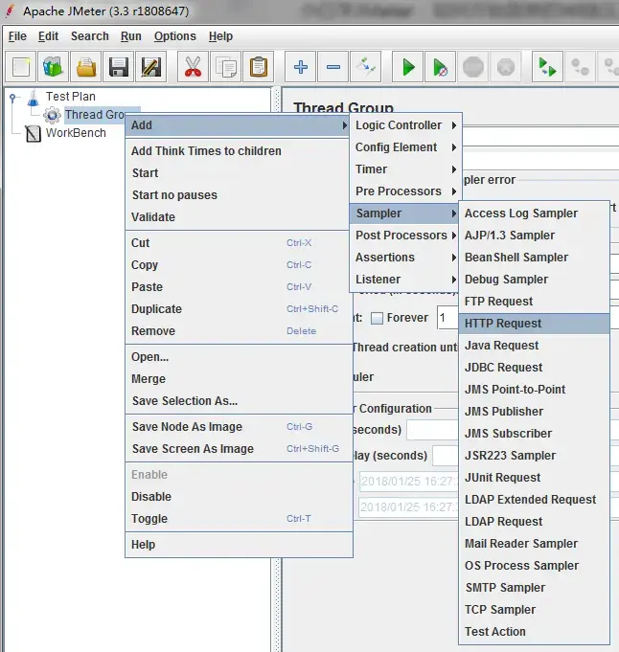Image resolution: width=619 pixels, height=652 pixels.
Task: Select the WorkBench tree node
Action: [76, 133]
